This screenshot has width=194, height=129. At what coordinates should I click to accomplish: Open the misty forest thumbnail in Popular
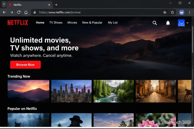click(28, 120)
